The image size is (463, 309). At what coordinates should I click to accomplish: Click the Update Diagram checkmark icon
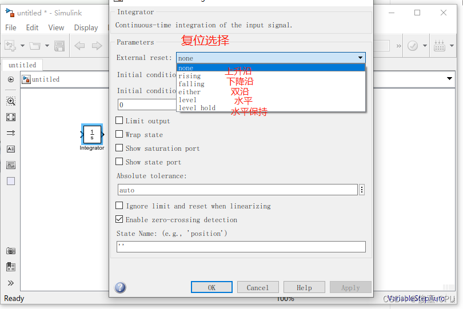(x=413, y=46)
